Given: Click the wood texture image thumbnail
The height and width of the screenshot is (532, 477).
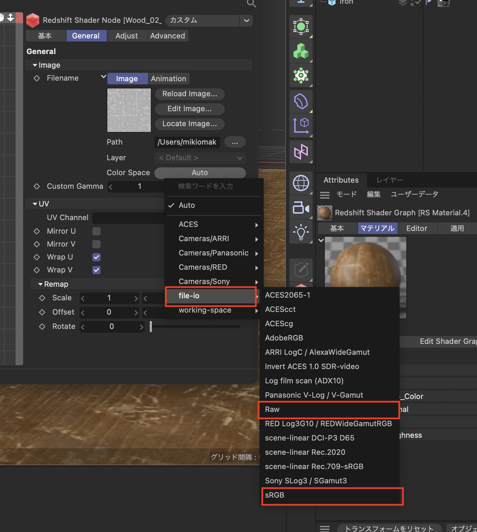Looking at the screenshot, I should [129, 110].
